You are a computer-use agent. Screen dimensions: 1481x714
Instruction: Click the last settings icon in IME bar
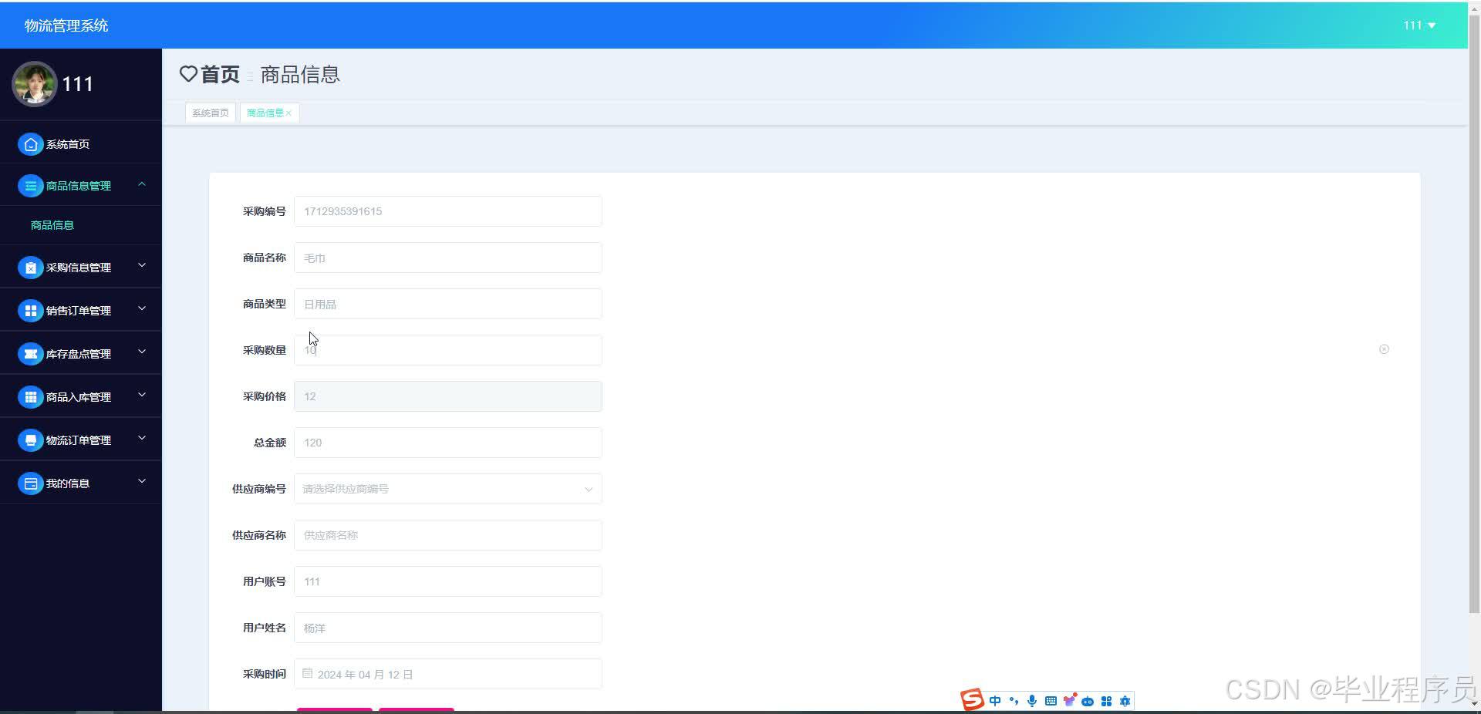[x=1125, y=701]
